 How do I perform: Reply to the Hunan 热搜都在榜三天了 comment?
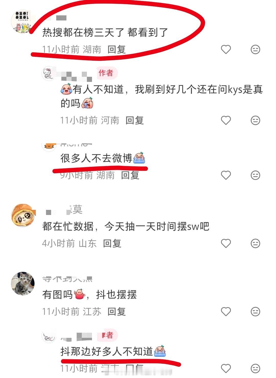click(117, 49)
